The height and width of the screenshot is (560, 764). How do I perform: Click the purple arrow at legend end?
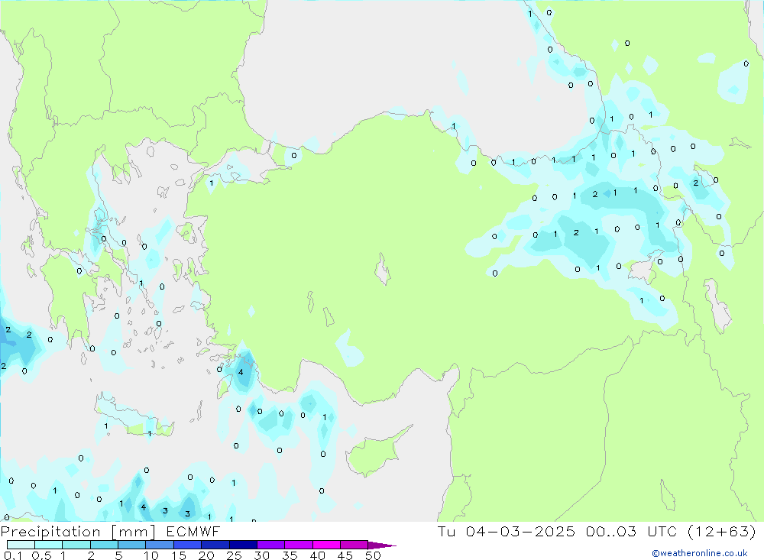tap(382, 545)
